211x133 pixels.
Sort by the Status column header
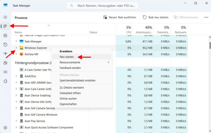coord(93,32)
